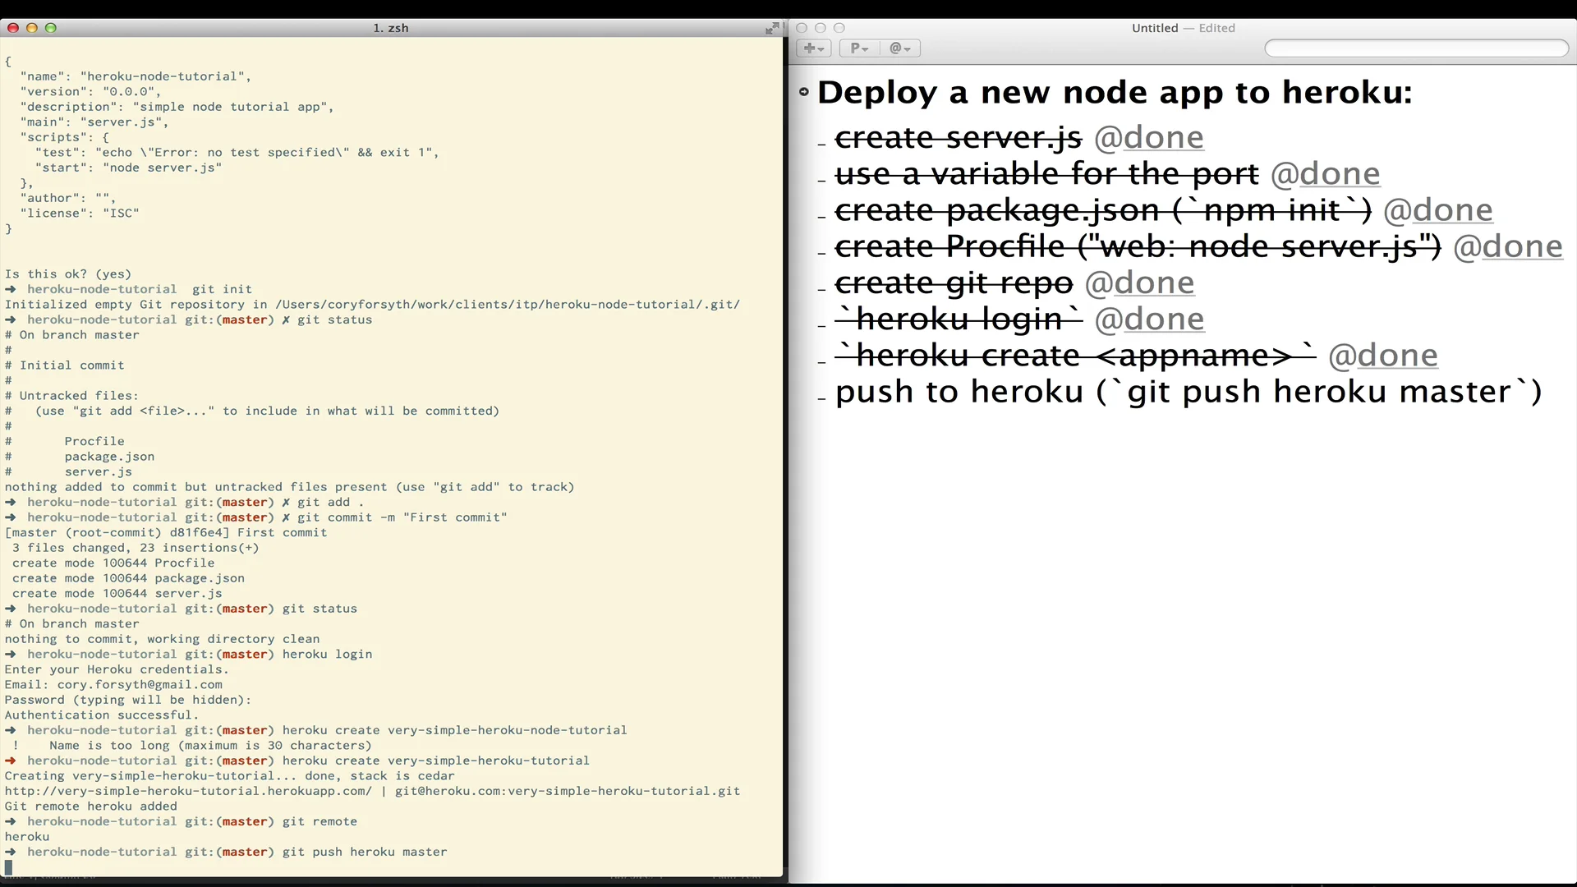Click the @done tag after 'create git repo'
This screenshot has height=887, width=1577.
1140,283
